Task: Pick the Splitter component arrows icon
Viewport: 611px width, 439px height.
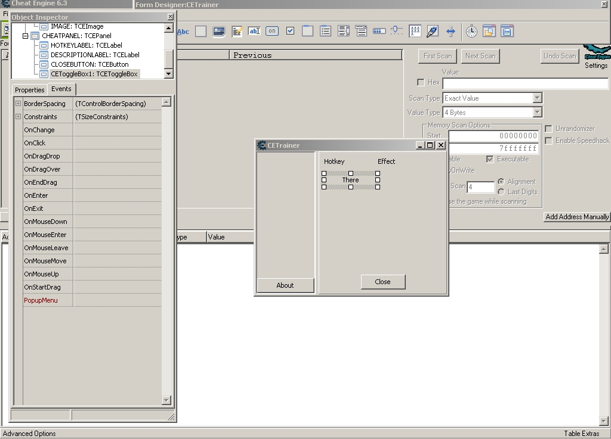Action: [450, 32]
